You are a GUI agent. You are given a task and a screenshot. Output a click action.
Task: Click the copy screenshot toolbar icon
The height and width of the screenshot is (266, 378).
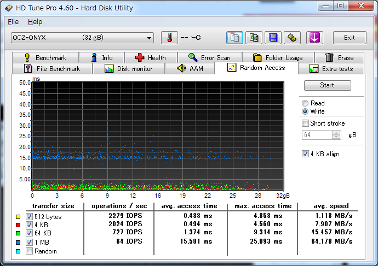[x=254, y=38]
